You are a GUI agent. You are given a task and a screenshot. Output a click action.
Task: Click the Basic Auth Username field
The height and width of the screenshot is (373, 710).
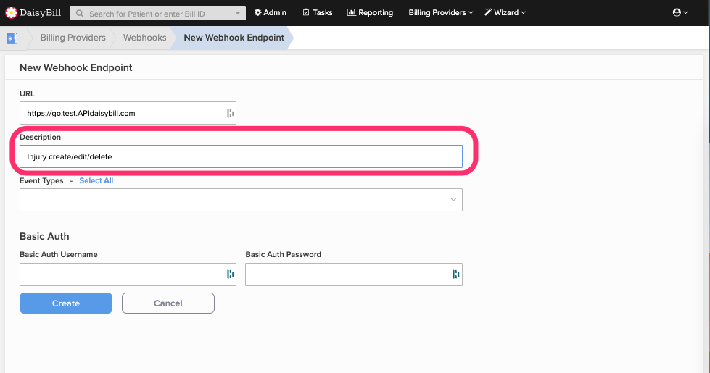[x=128, y=274]
